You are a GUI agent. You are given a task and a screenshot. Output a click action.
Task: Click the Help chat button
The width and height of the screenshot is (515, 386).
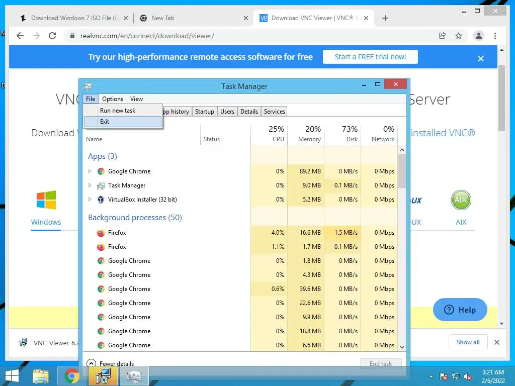point(460,310)
